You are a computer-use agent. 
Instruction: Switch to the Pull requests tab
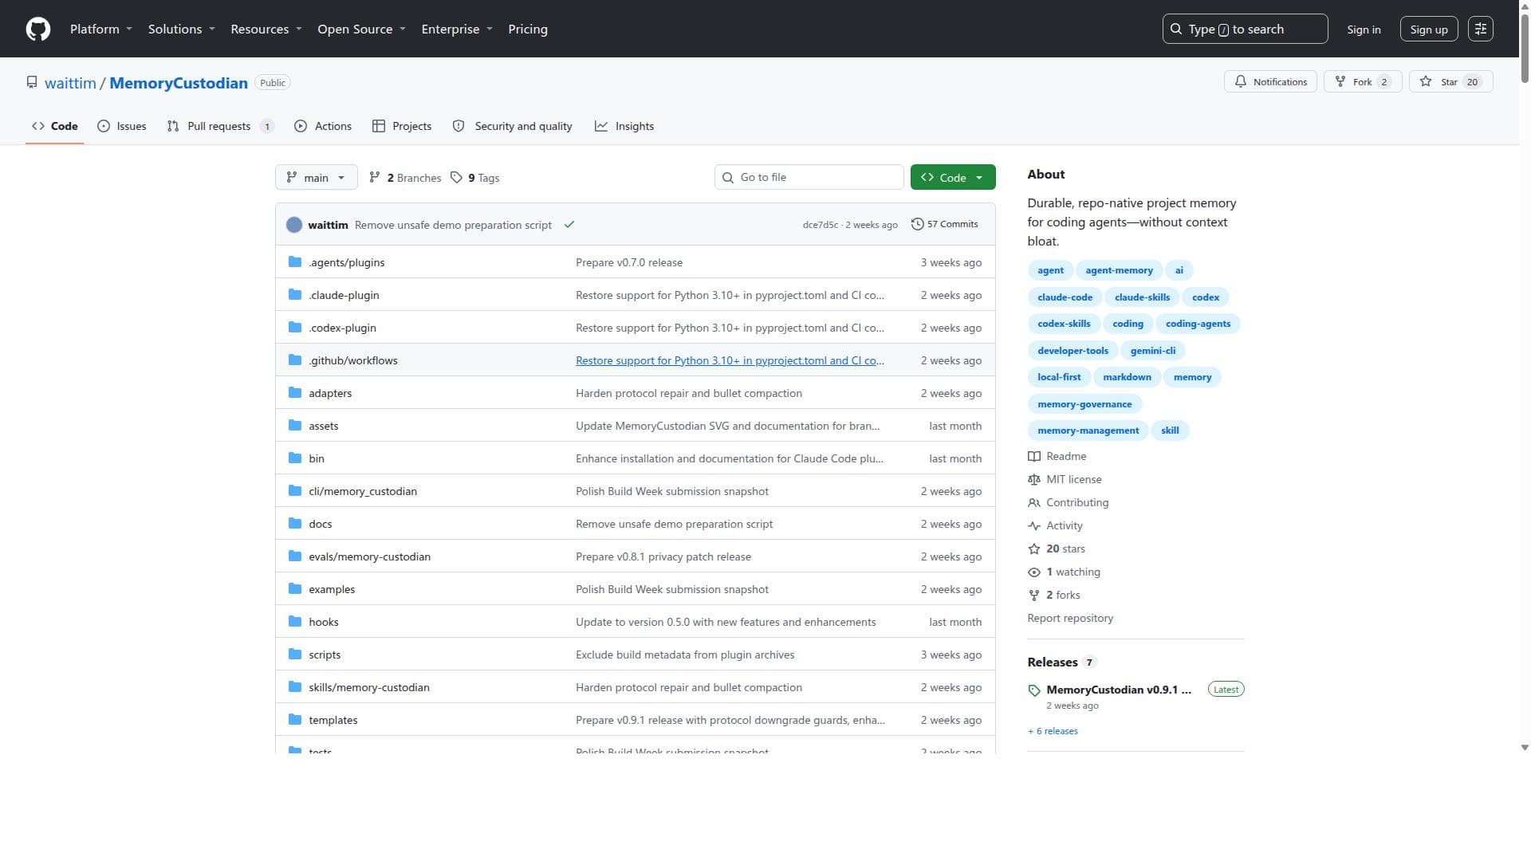(x=221, y=126)
